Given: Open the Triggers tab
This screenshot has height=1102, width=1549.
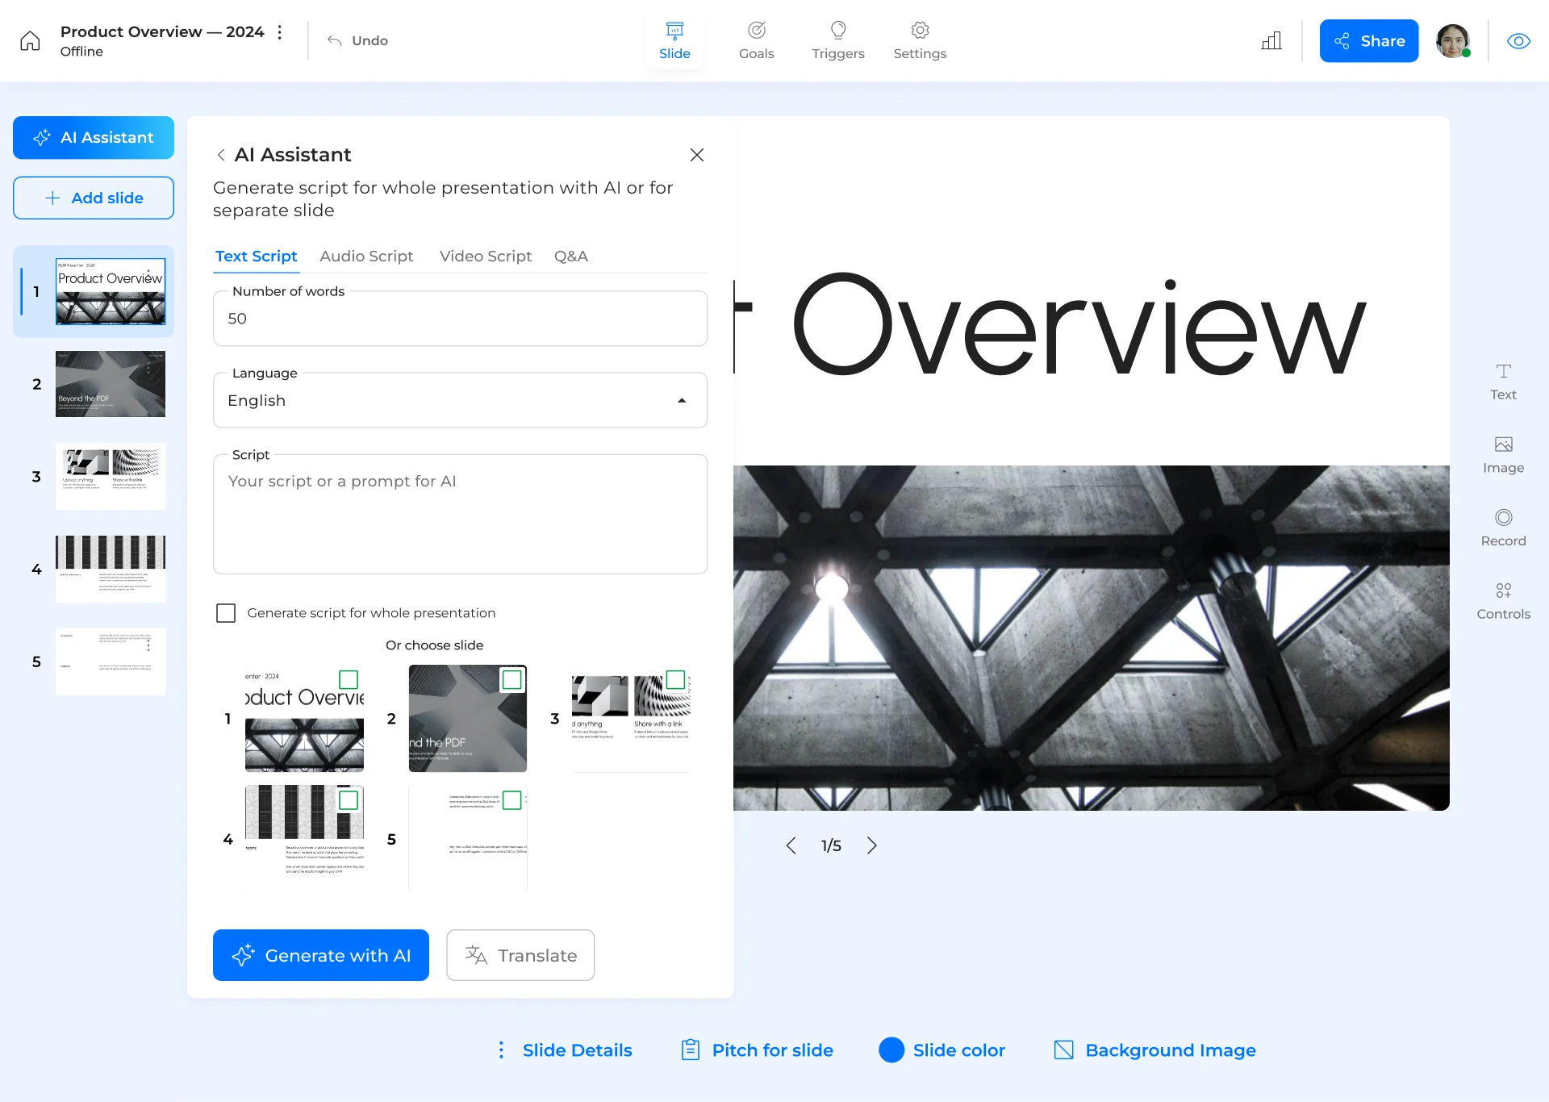Looking at the screenshot, I should pyautogui.click(x=838, y=40).
